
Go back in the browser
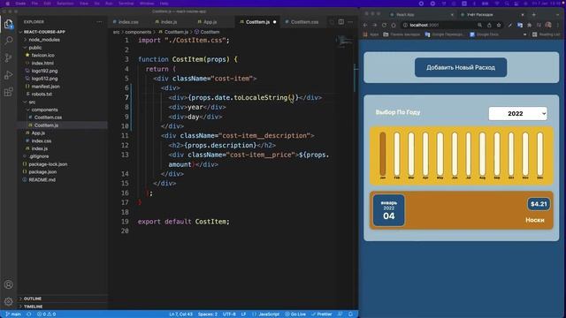365,25
